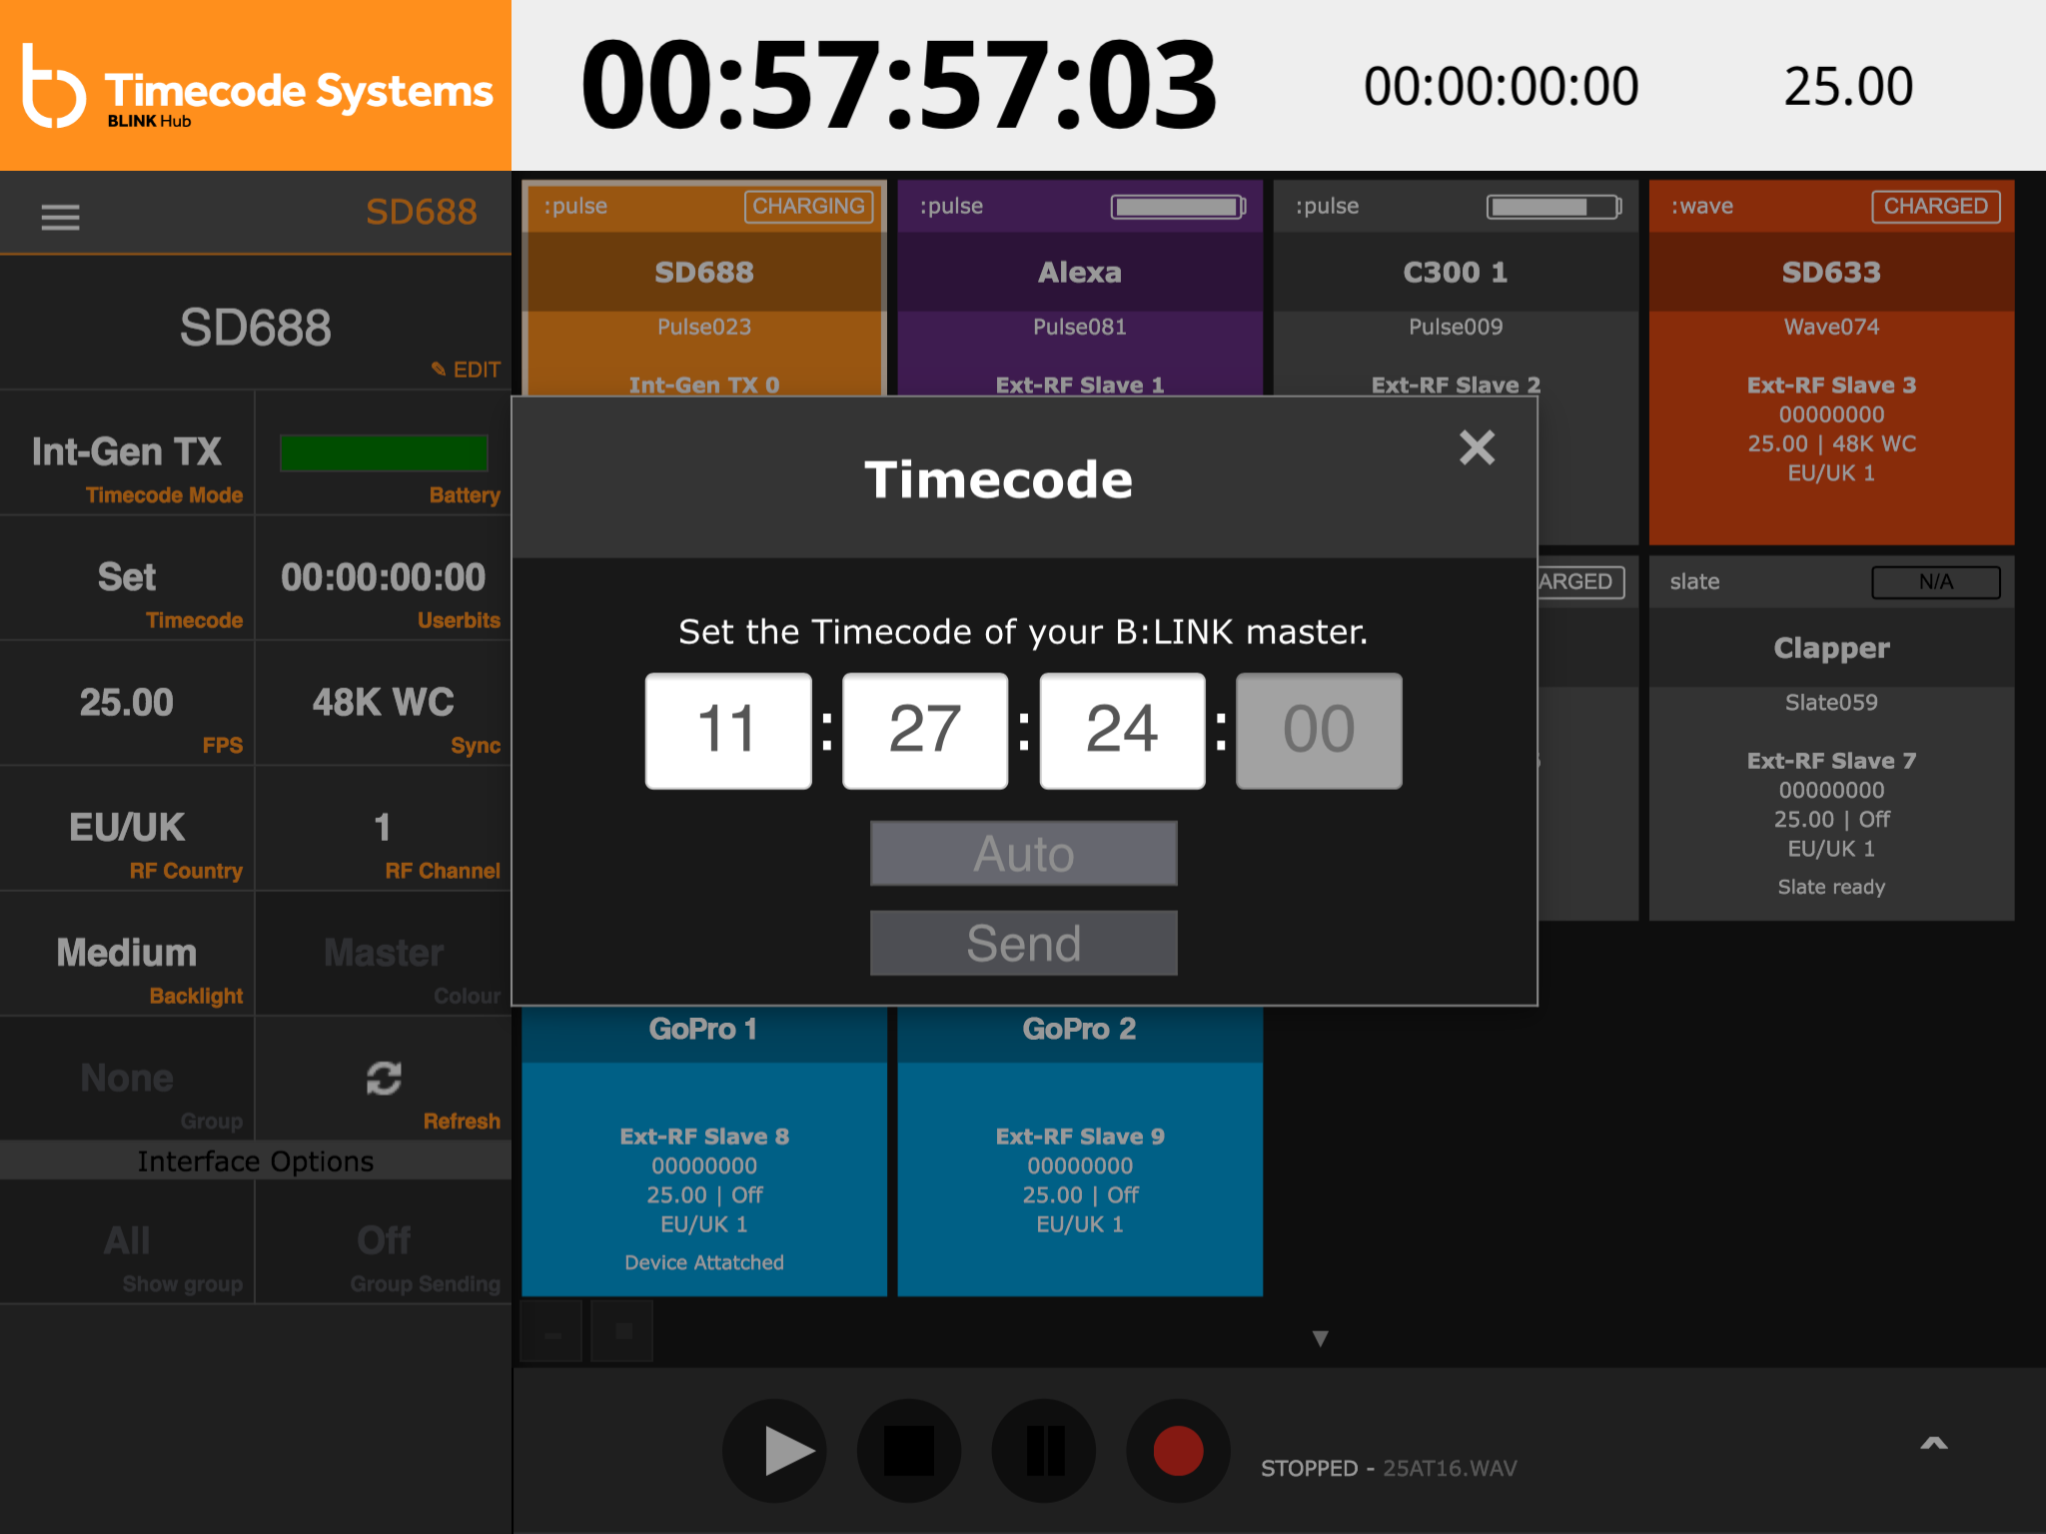Select the GoPro 1 device card
Viewport: 2046px width, 1534px height.
pos(704,1150)
